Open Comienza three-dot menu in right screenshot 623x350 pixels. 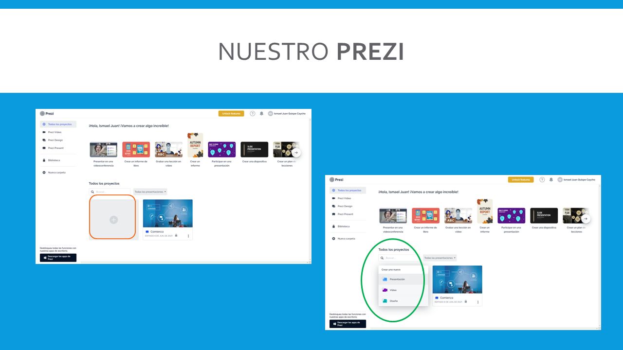click(478, 302)
